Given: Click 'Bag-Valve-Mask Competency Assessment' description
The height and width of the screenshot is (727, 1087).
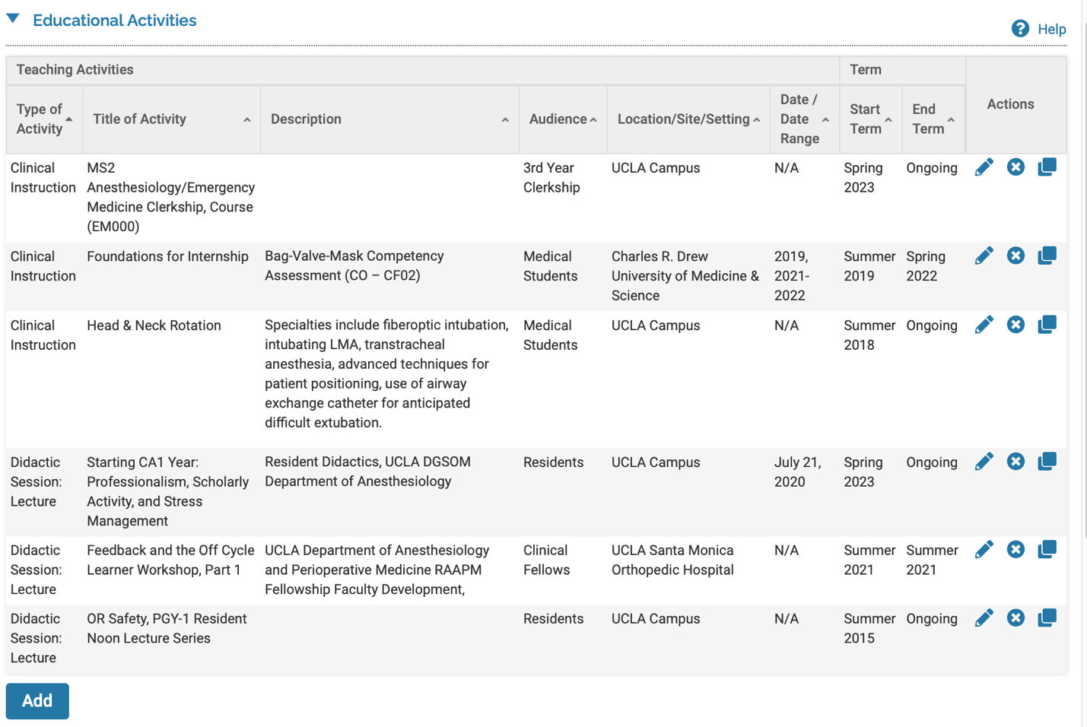Looking at the screenshot, I should tap(354, 265).
